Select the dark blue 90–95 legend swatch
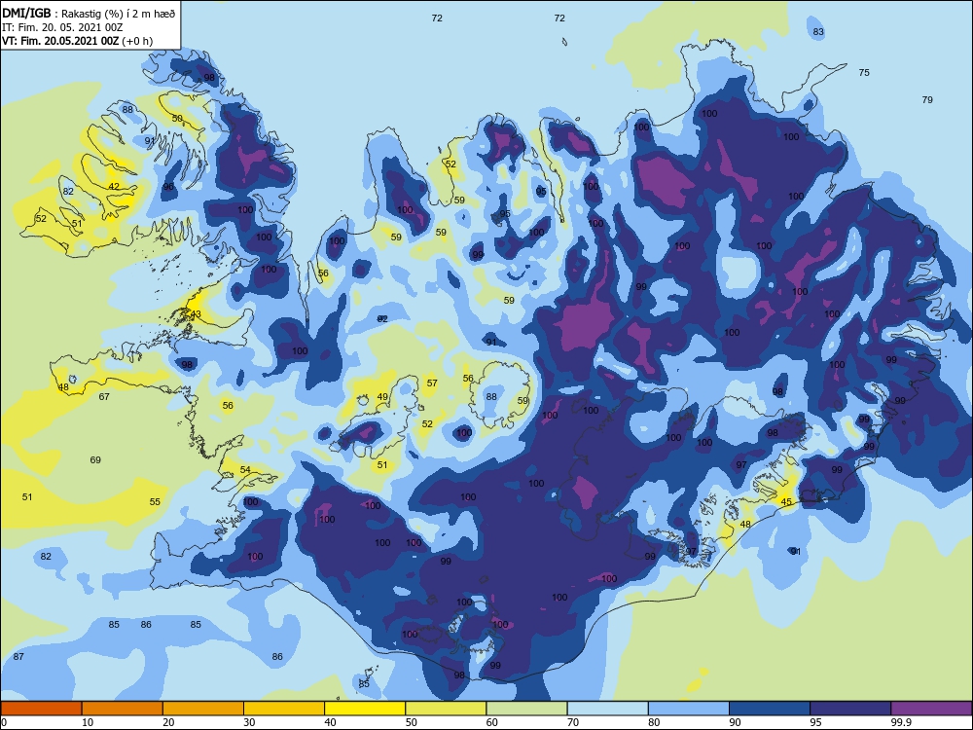Screen dimensions: 973x730 pos(770,709)
